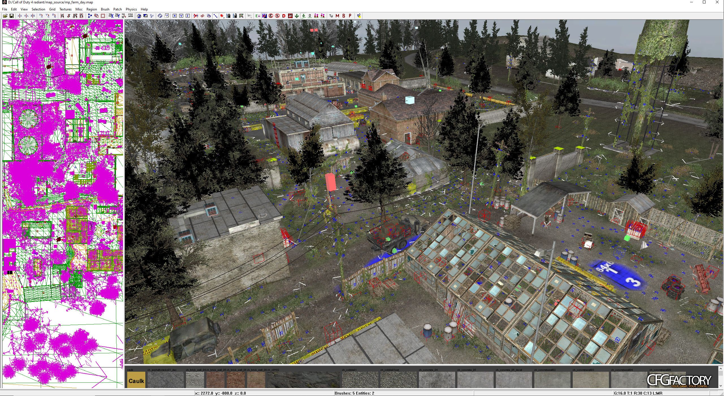Click the first black padlock icon

point(228,16)
